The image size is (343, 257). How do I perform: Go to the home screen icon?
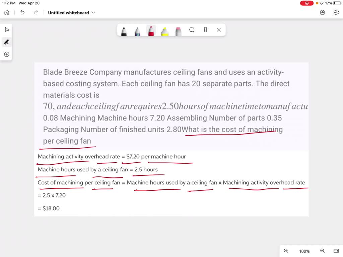pyautogui.click(x=7, y=12)
